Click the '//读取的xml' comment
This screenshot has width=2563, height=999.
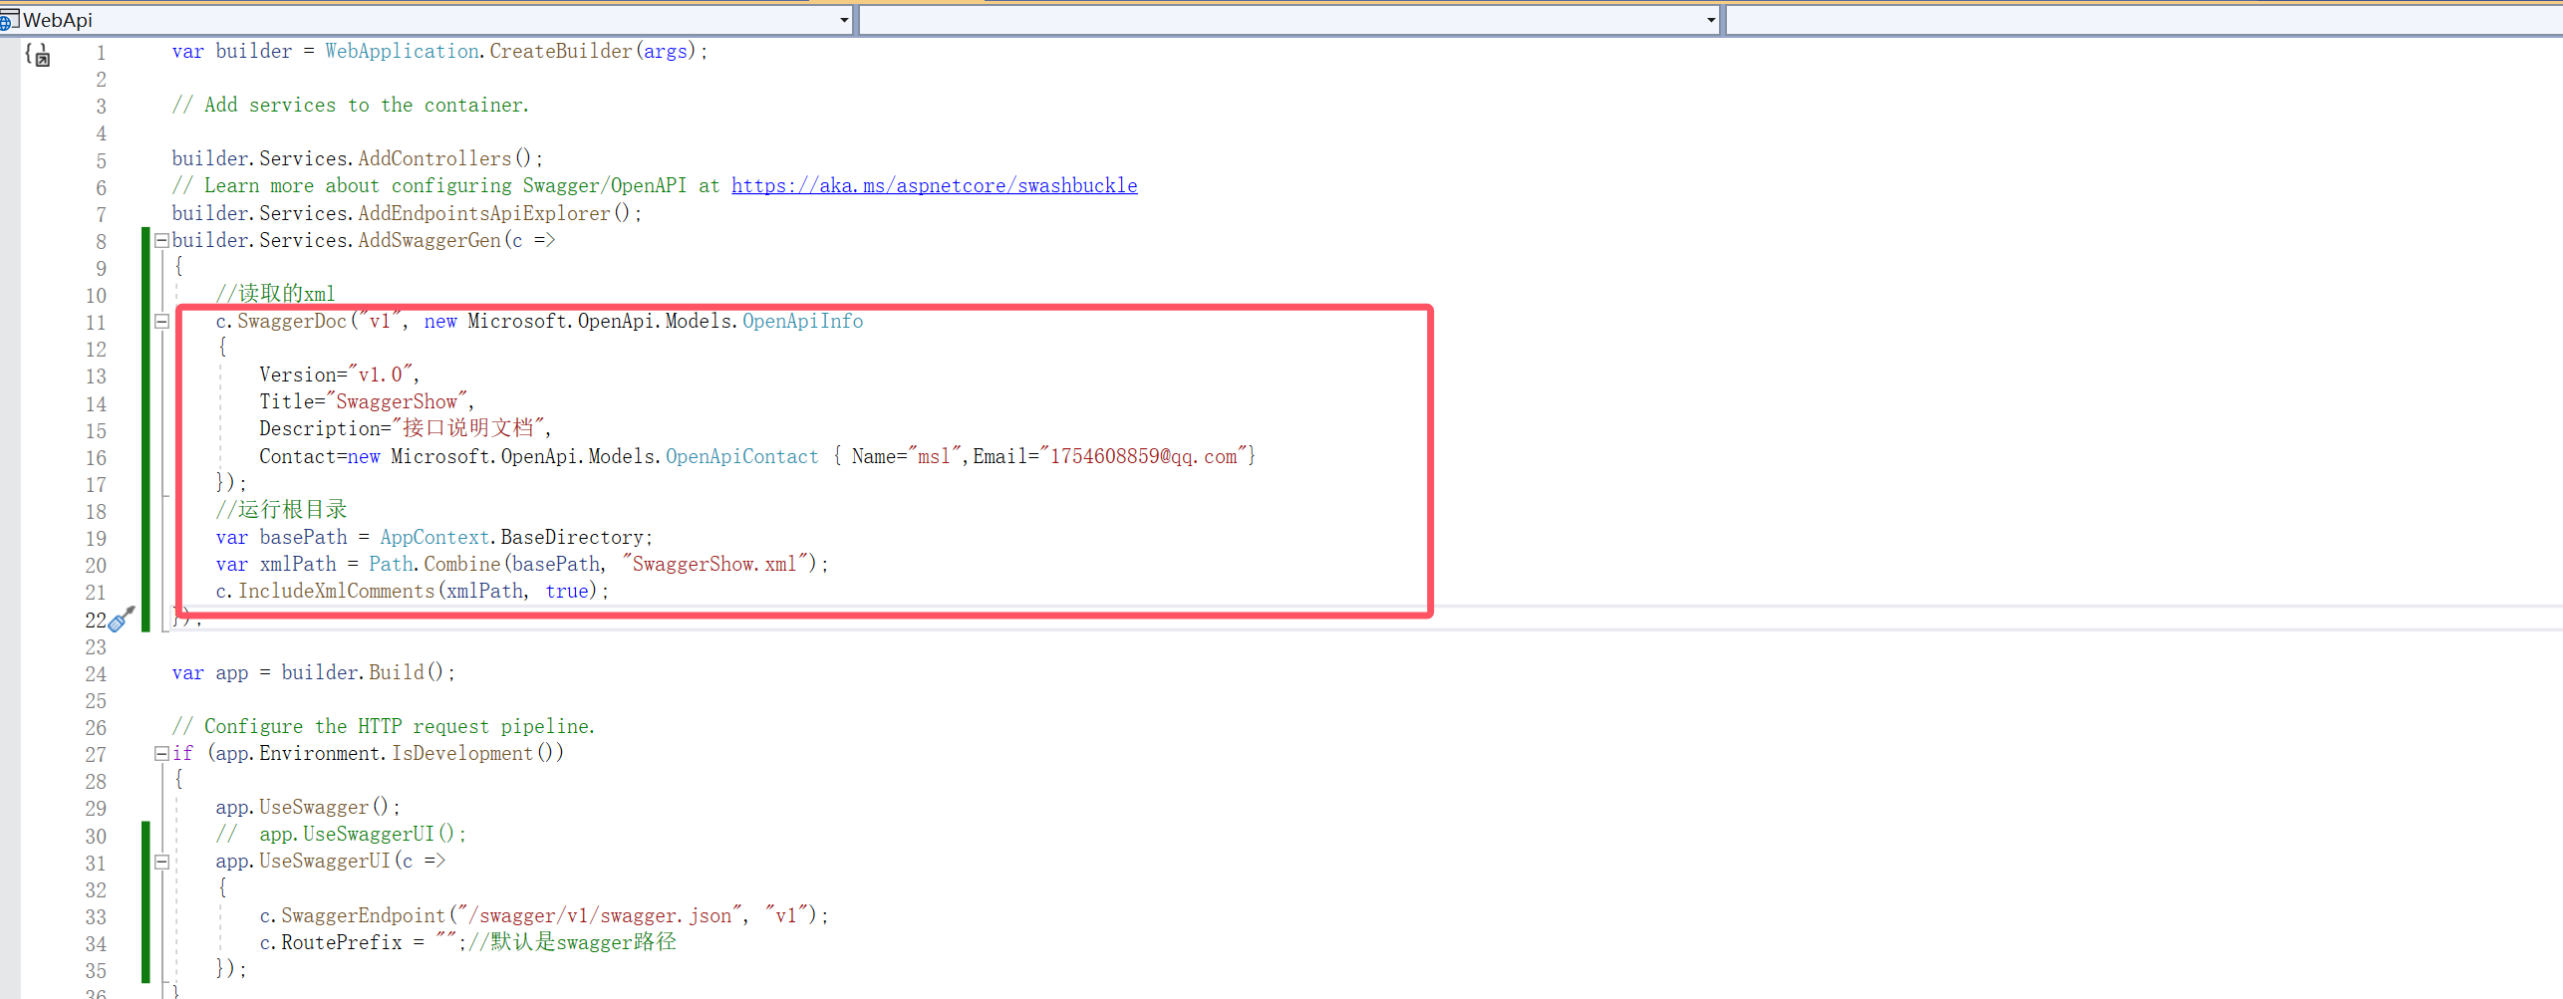pyautogui.click(x=276, y=294)
